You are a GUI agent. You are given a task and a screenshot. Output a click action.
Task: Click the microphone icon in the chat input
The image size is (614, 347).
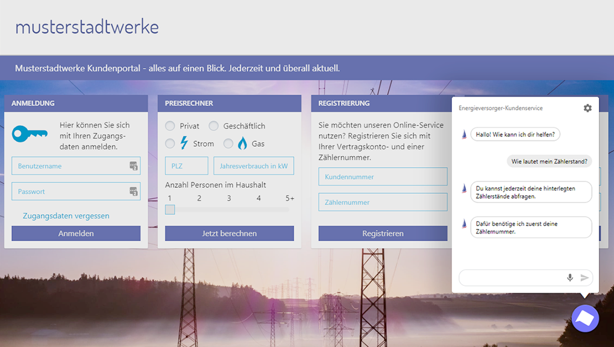(x=570, y=278)
